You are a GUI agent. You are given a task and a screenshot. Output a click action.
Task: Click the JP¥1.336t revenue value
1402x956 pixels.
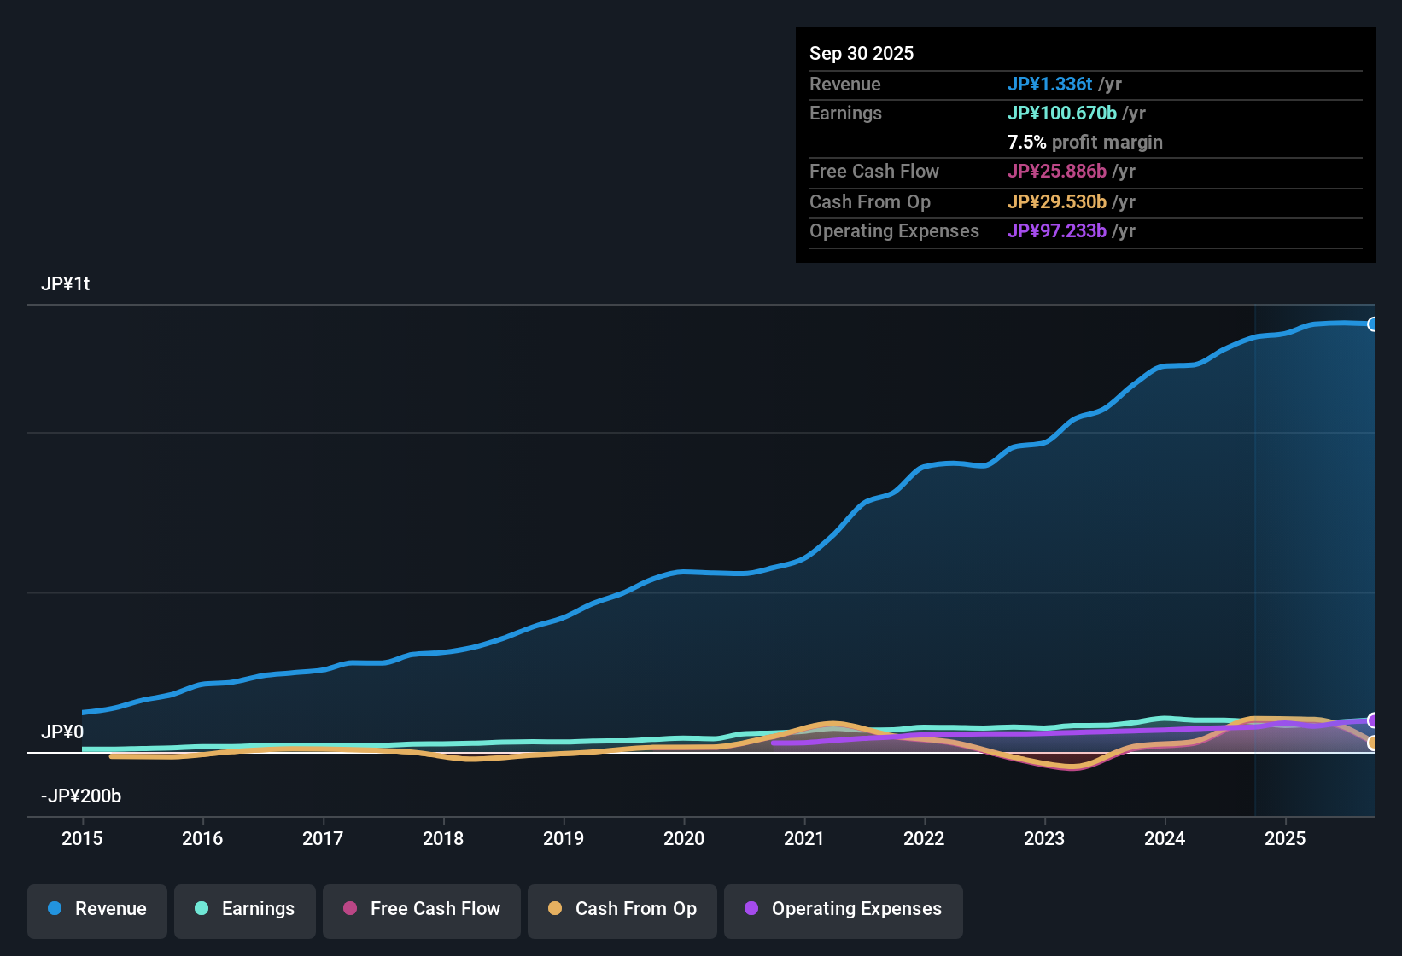[1050, 84]
